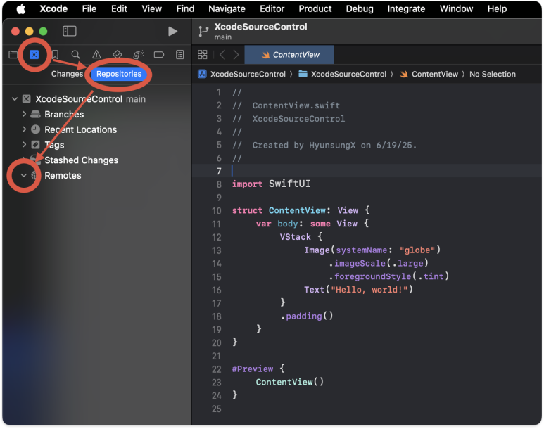Open the Integrate menu
The height and width of the screenshot is (429, 544).
[x=406, y=8]
